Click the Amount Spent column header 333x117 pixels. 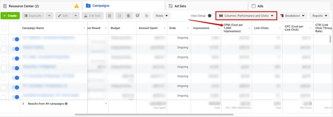pyautogui.click(x=148, y=28)
